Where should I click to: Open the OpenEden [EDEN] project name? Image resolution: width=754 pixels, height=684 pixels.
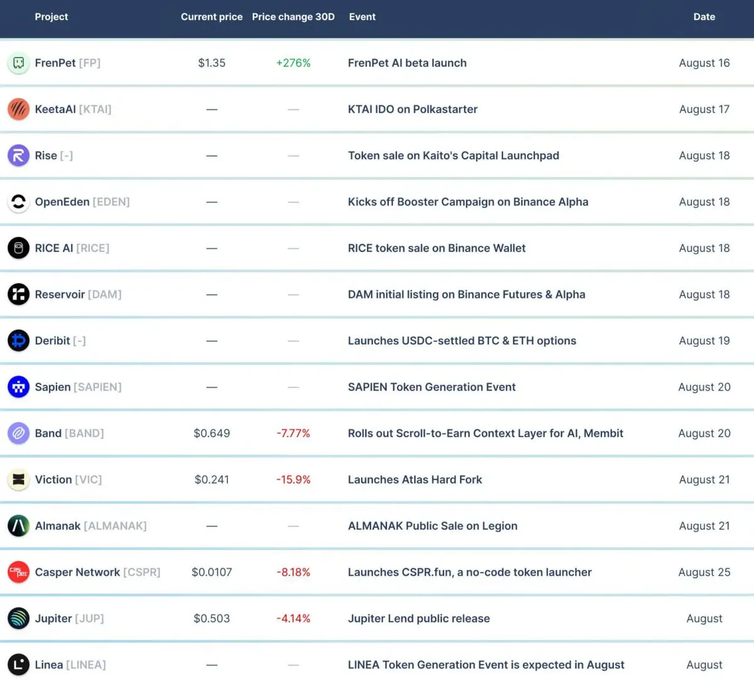82,202
